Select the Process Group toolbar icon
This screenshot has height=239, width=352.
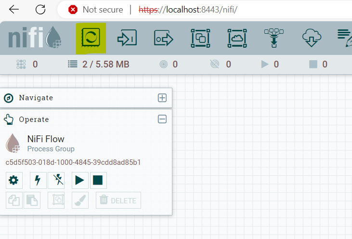click(200, 38)
